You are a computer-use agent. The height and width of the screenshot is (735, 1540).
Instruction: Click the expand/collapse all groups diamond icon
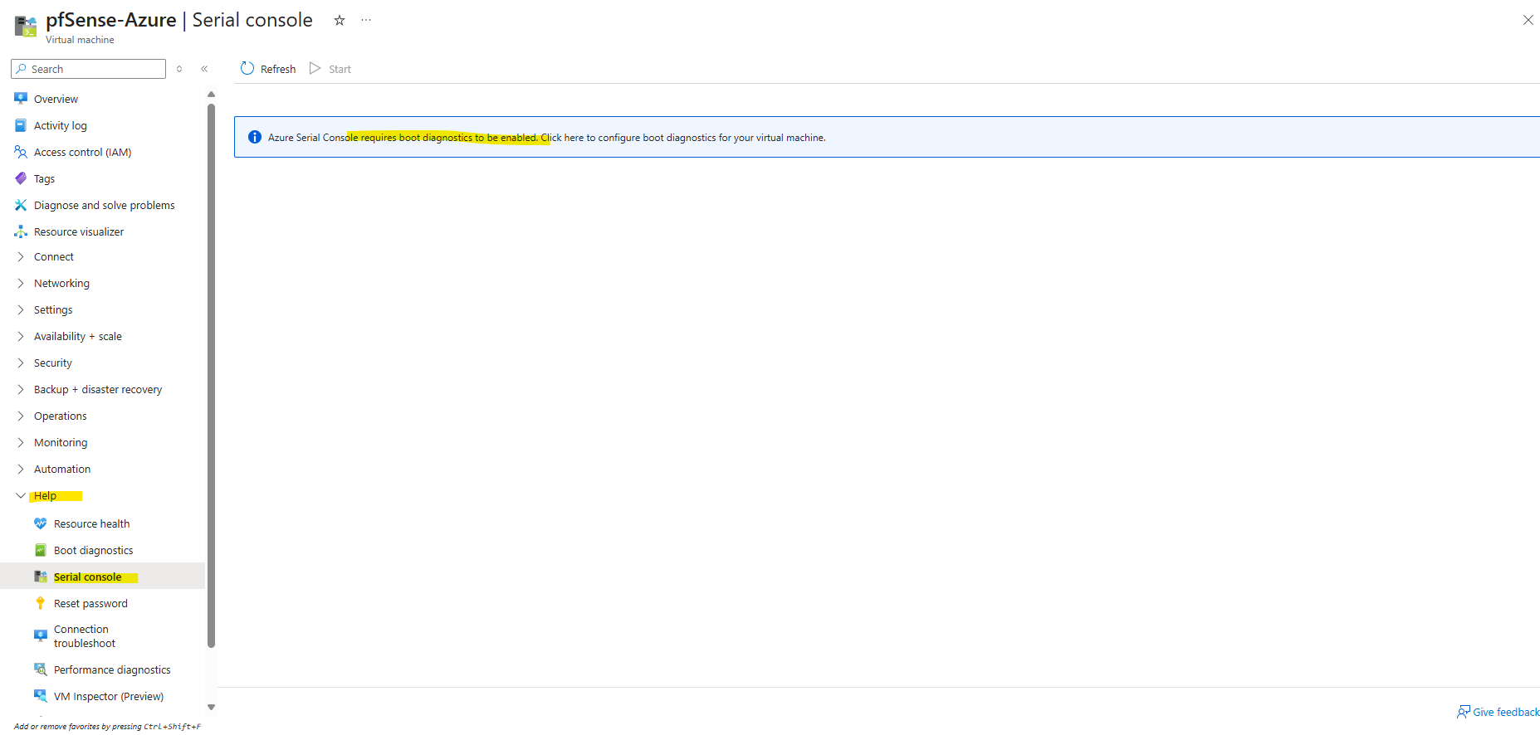coord(179,69)
